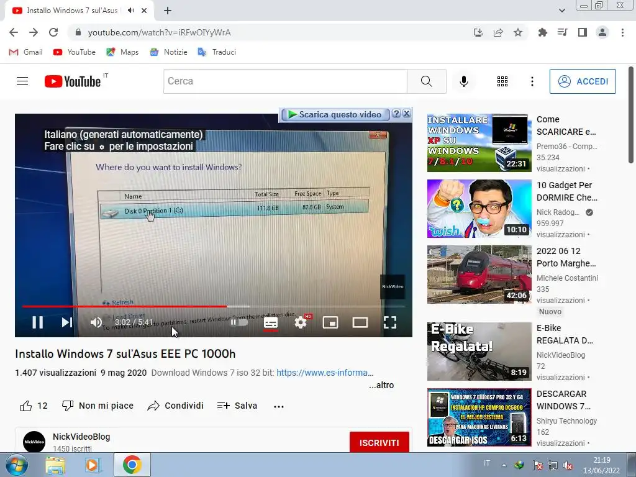Save video with Salva button

click(237, 406)
